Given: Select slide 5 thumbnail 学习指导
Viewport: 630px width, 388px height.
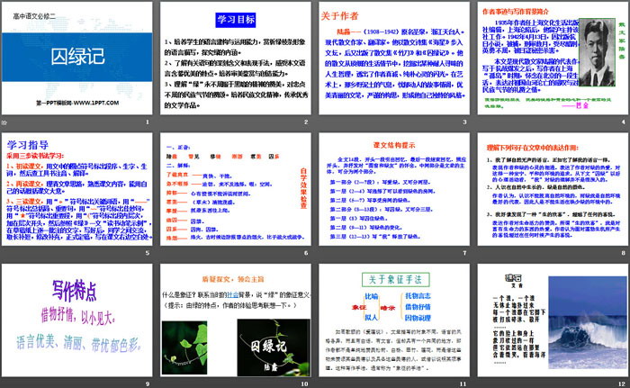Looking at the screenshot, I should click(x=77, y=189).
